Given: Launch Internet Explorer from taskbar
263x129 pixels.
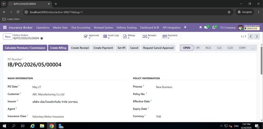Looking at the screenshot, I should [32, 126].
